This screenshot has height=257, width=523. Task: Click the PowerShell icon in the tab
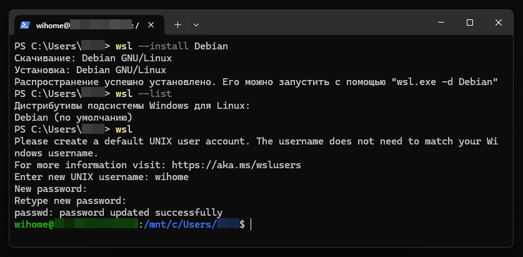point(25,26)
